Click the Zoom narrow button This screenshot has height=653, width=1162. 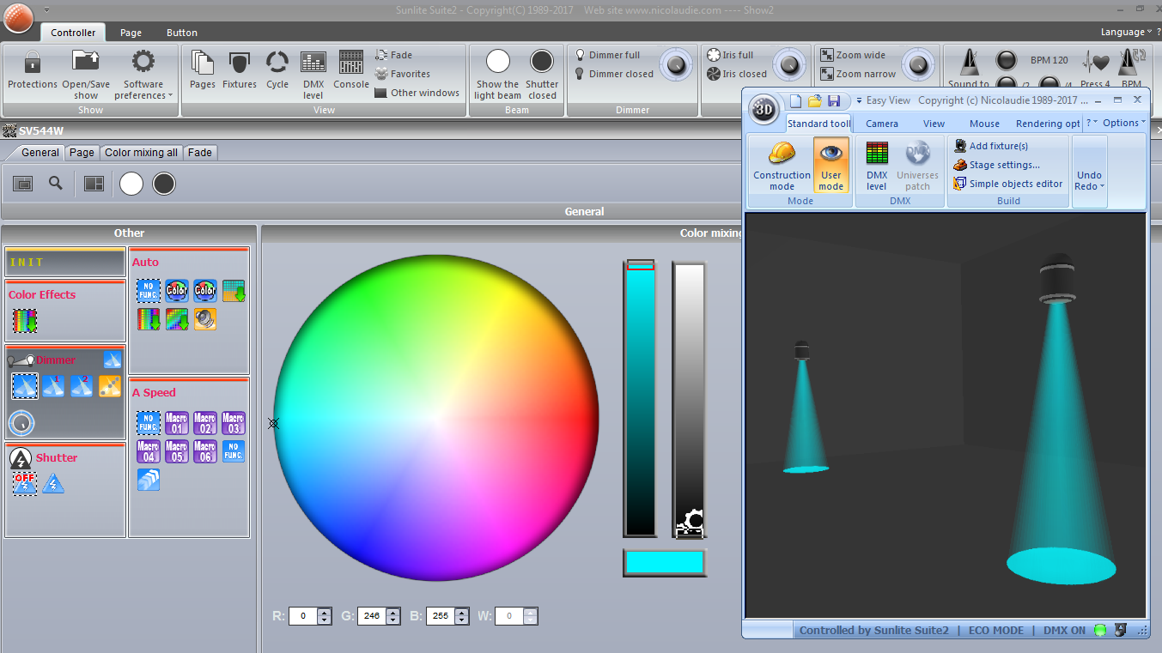click(858, 74)
